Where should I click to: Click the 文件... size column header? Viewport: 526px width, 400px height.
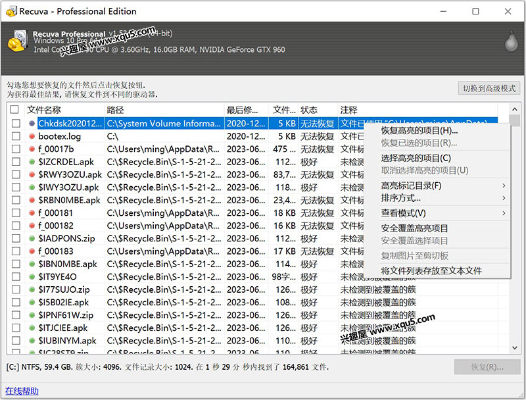[283, 110]
